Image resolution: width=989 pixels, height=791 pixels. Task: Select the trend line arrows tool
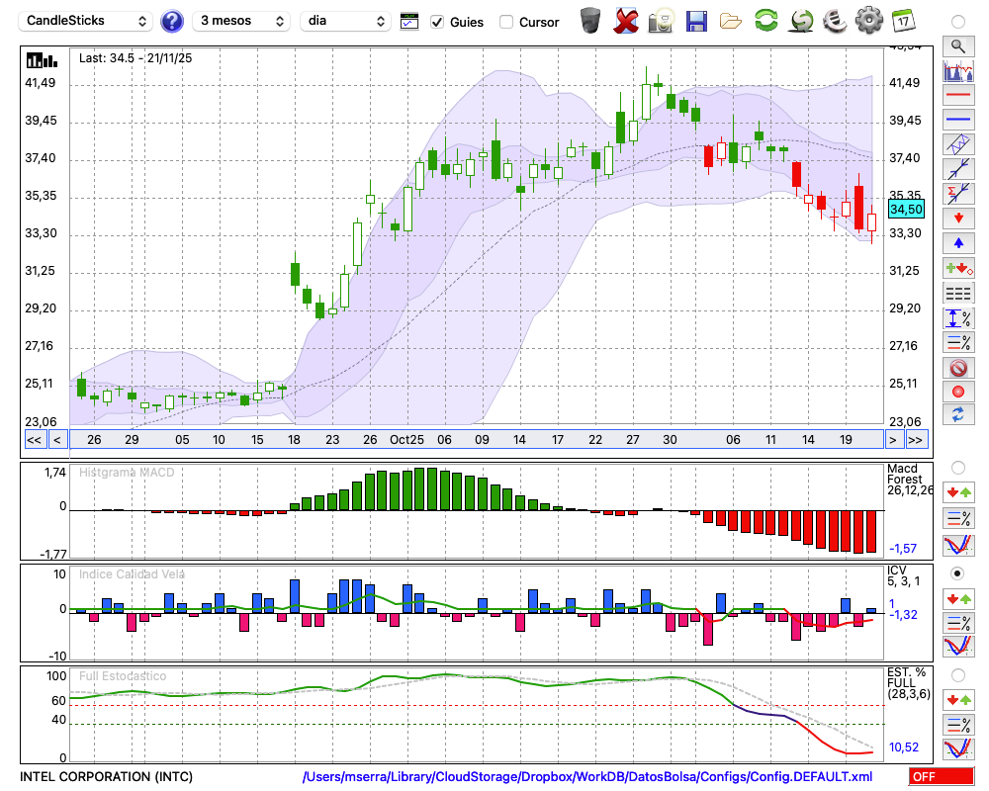pos(958,169)
